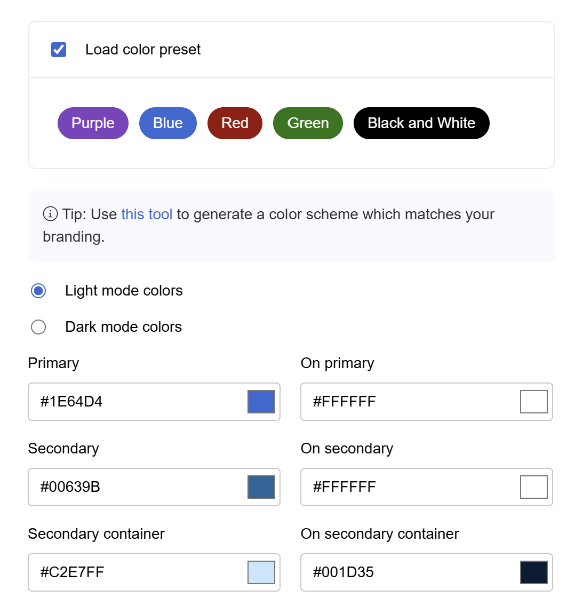This screenshot has height=606, width=575.
Task: Select the Dark mode colors option
Action: (38, 327)
